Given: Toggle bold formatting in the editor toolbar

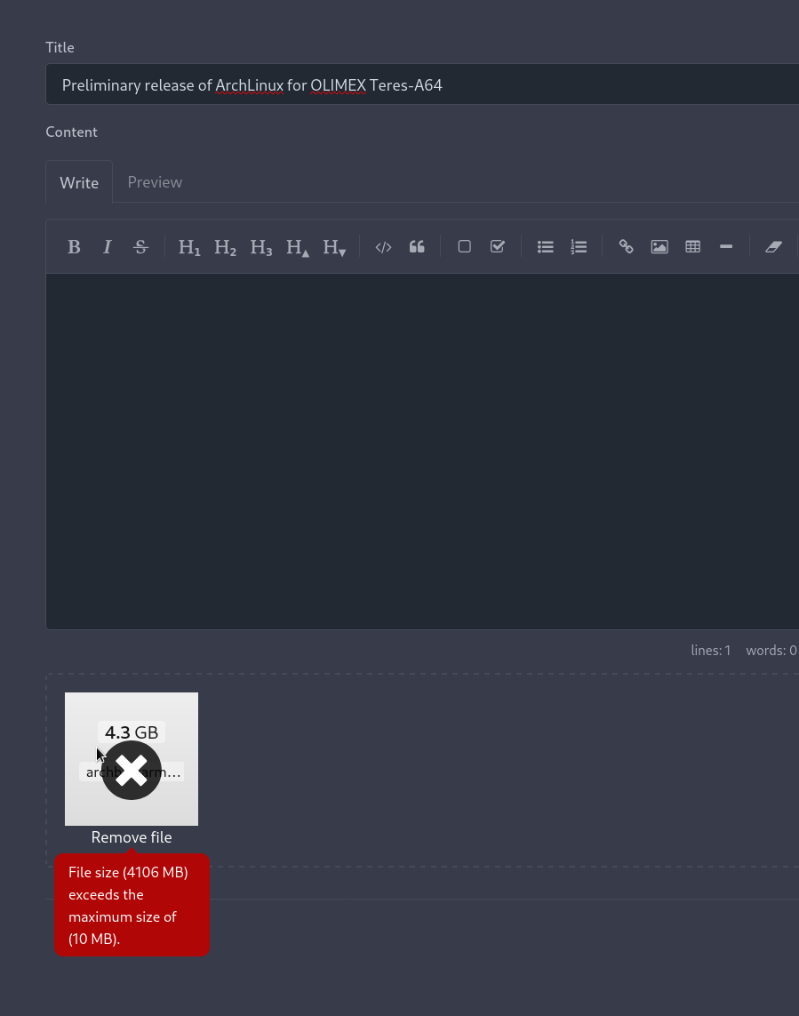Looking at the screenshot, I should (x=74, y=247).
